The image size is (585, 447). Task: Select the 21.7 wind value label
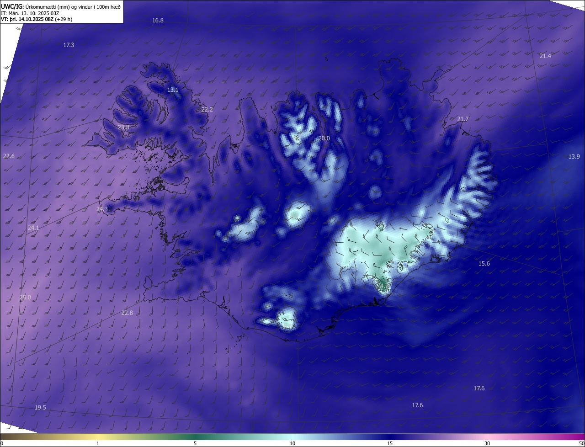point(463,119)
